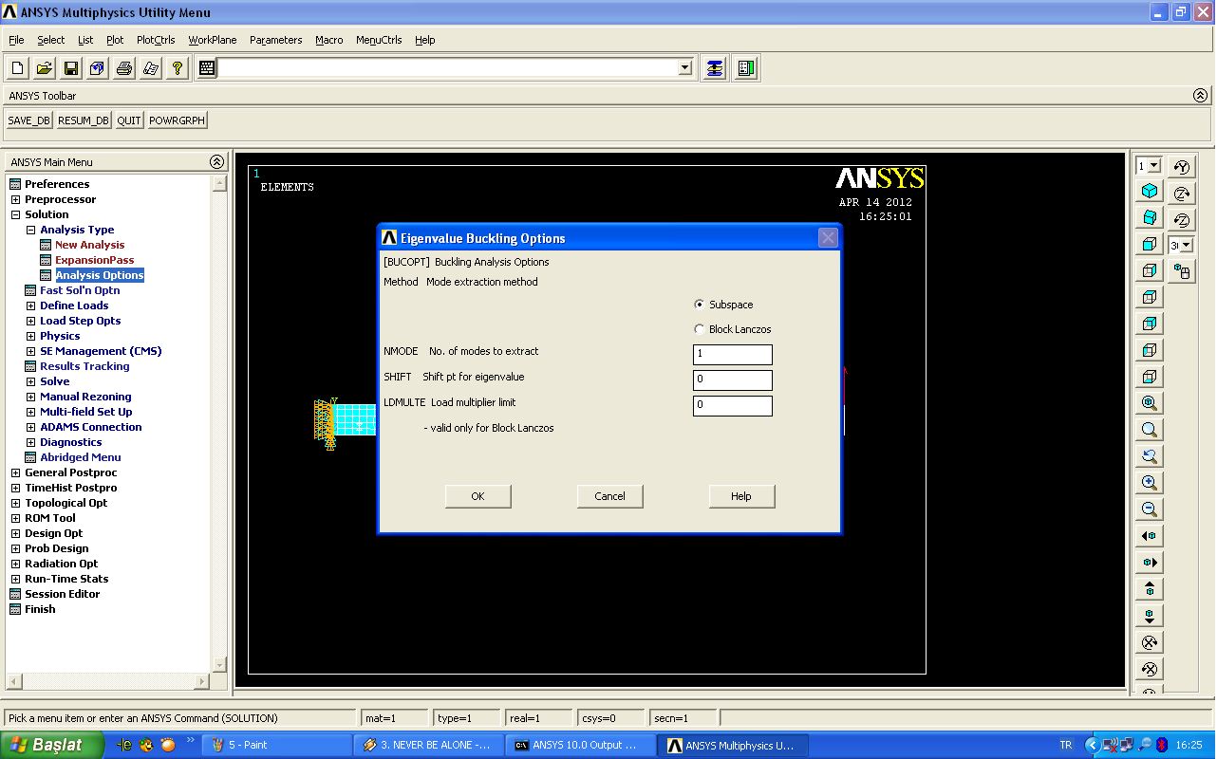Click Main Menu scrollbar down arrow
This screenshot has height=759, width=1217.
click(x=219, y=664)
